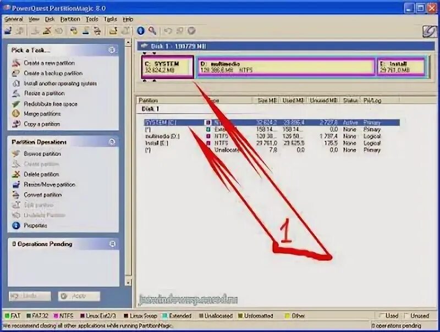Click the FAT32 color swatch in legend

[29, 316]
